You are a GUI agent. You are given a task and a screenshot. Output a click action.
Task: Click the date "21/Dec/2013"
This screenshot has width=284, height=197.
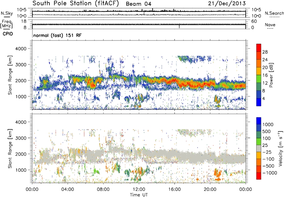click(227, 3)
